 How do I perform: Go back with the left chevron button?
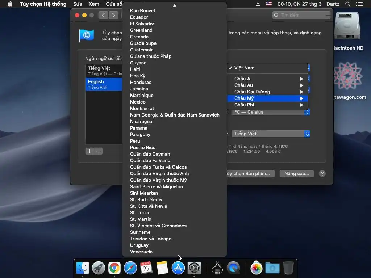click(103, 15)
